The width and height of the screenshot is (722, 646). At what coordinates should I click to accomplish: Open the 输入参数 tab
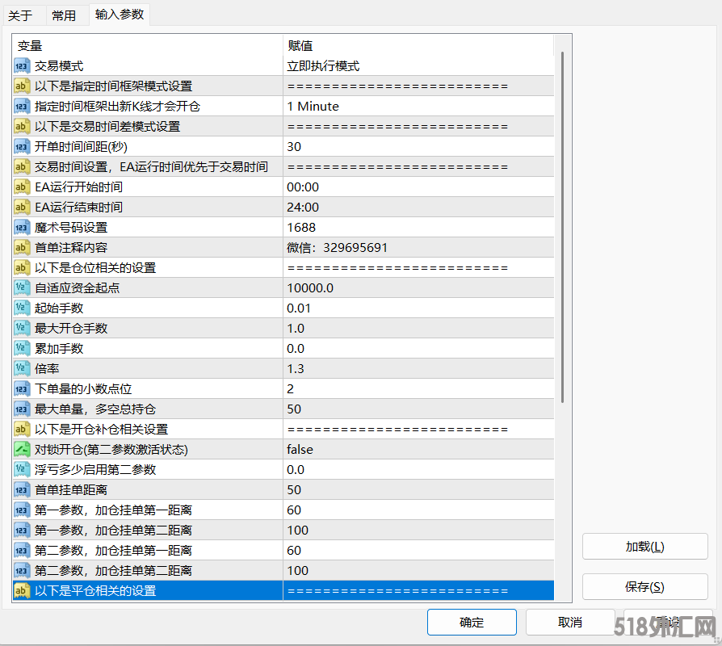(x=120, y=15)
